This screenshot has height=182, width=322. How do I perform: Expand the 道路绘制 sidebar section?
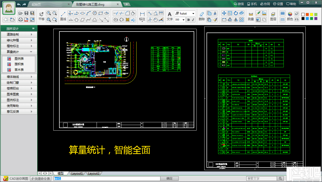pos(19,34)
